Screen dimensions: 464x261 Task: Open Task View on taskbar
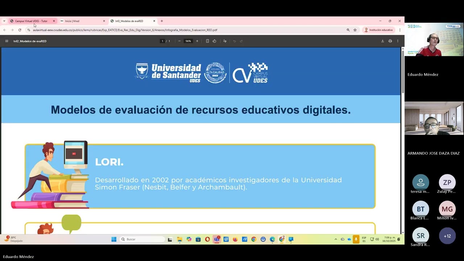tap(170, 239)
